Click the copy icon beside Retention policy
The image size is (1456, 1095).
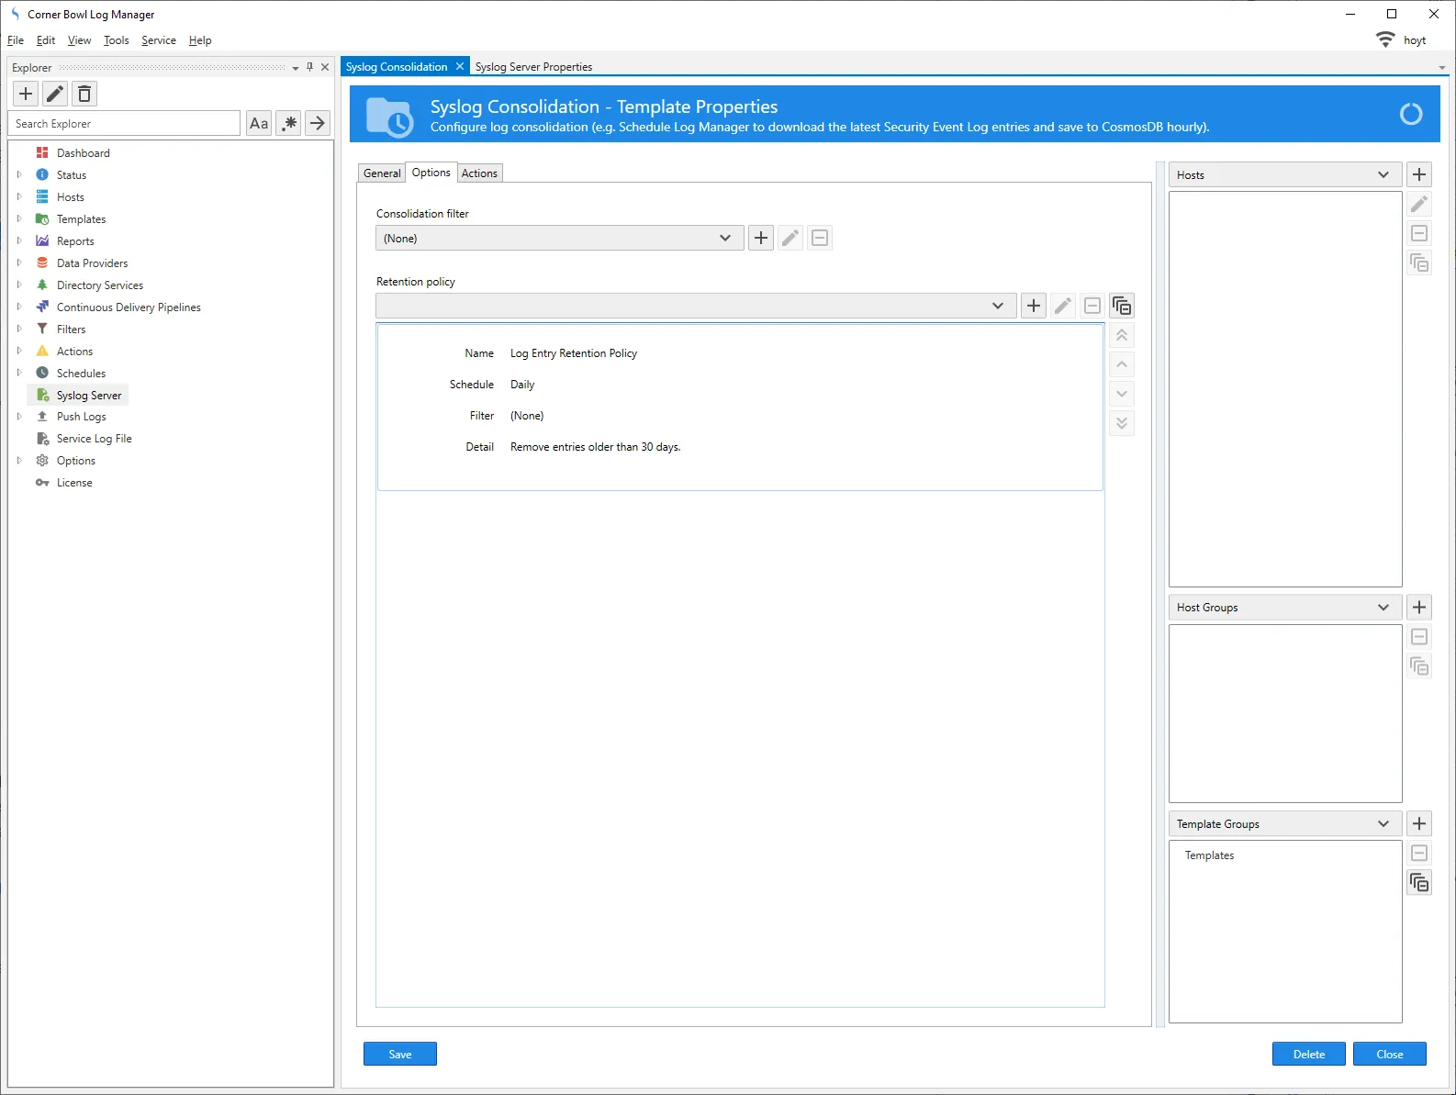[1122, 306]
